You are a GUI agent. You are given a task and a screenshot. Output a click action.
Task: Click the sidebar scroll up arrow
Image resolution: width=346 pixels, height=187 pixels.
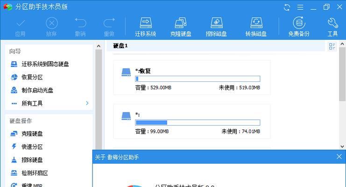[x=99, y=46]
